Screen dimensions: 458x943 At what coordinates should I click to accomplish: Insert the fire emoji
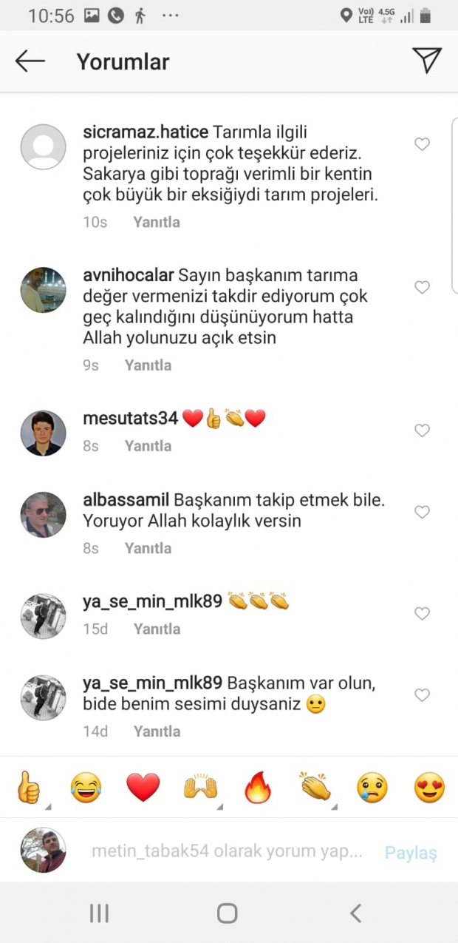click(258, 788)
